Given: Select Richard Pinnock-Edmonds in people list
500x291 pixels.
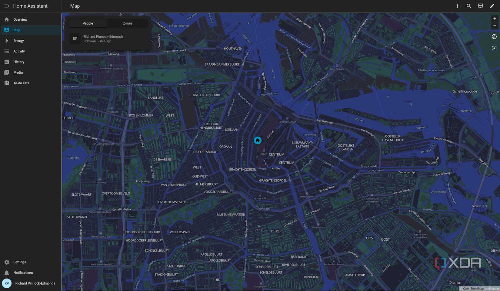Looking at the screenshot, I should (x=108, y=39).
